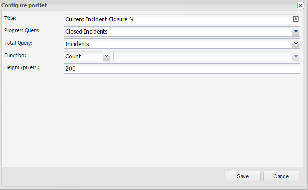
Task: Click the Function: label
Action: (x=15, y=55)
